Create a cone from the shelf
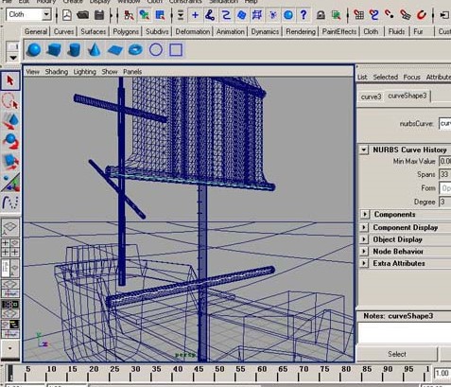The width and height of the screenshot is (451, 387). click(95, 50)
